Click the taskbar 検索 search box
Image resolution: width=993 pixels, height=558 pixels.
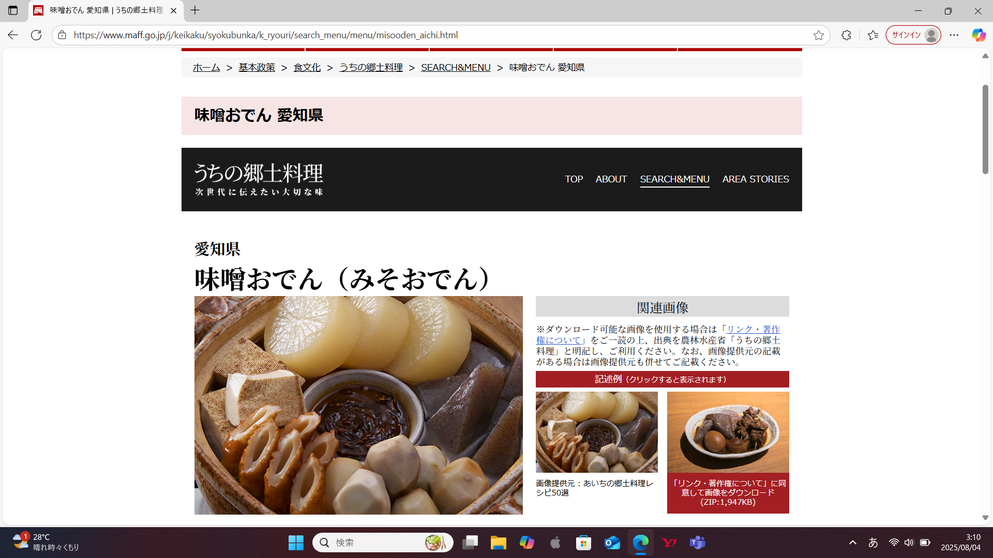click(x=383, y=542)
